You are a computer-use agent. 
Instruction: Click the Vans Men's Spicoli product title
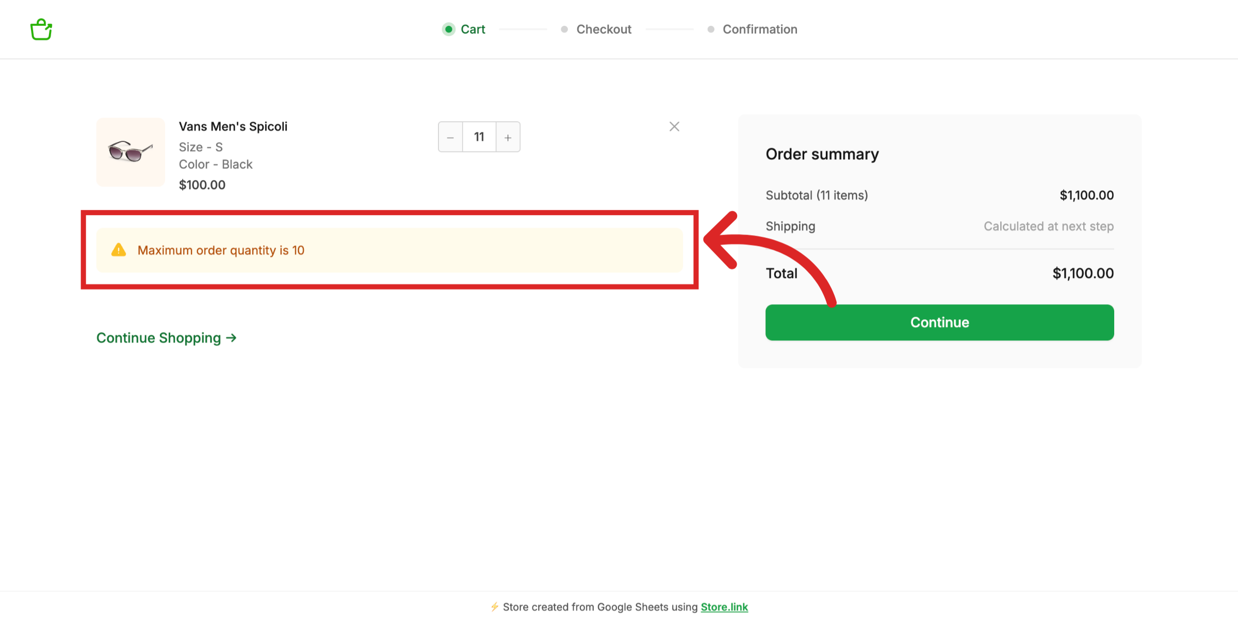(233, 127)
